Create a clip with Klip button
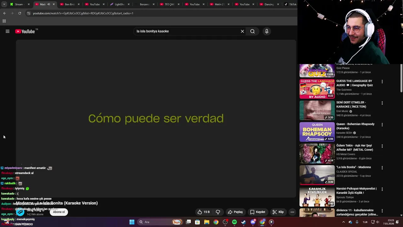 point(278,212)
